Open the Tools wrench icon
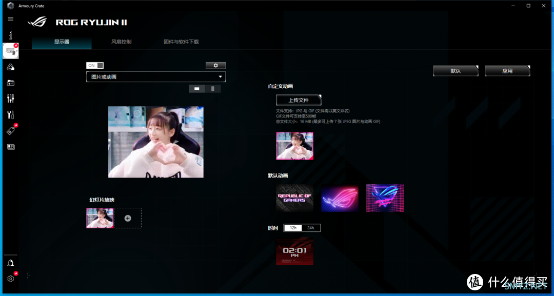This screenshot has height=296, width=554. (11, 114)
